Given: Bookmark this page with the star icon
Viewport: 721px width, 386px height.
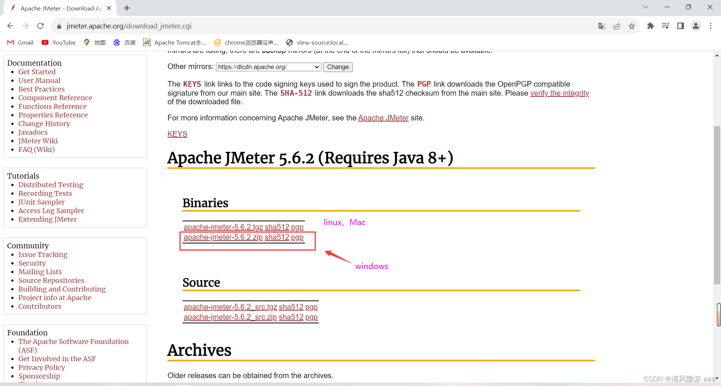Looking at the screenshot, I should pyautogui.click(x=632, y=26).
